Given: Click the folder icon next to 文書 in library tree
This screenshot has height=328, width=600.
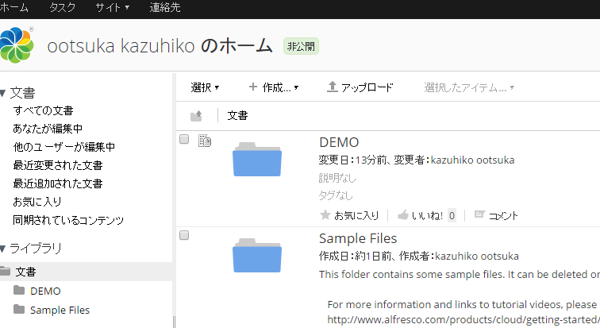Looking at the screenshot, I should pyautogui.click(x=5, y=272).
